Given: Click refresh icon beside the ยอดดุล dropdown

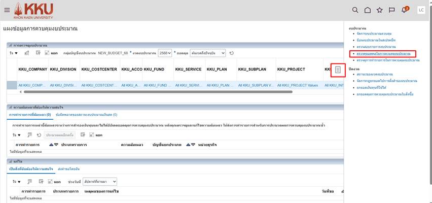Looking at the screenshot, I should pyautogui.click(x=232, y=53).
